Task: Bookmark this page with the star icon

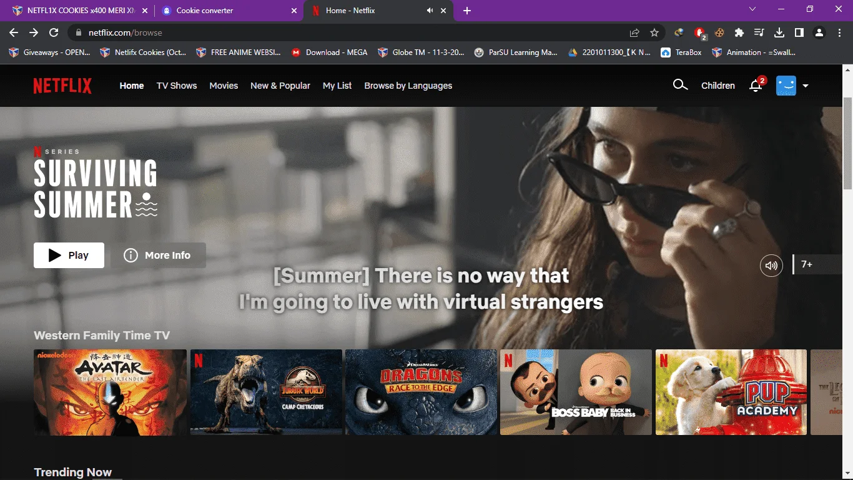Action: (654, 32)
